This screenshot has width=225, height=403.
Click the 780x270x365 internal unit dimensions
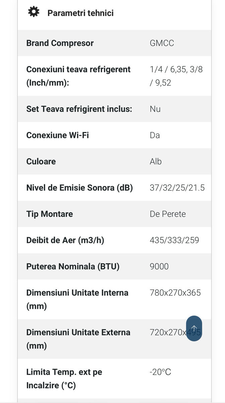coord(175,293)
